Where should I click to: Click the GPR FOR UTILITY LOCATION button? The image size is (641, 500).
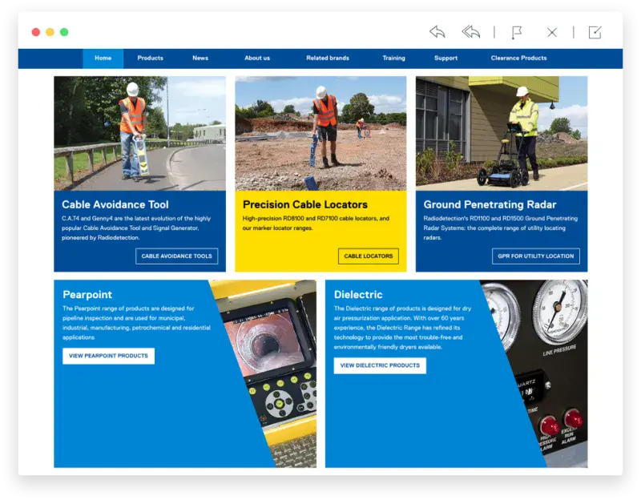536,256
